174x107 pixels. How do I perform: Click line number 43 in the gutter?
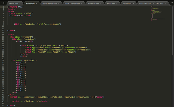tap(3, 97)
